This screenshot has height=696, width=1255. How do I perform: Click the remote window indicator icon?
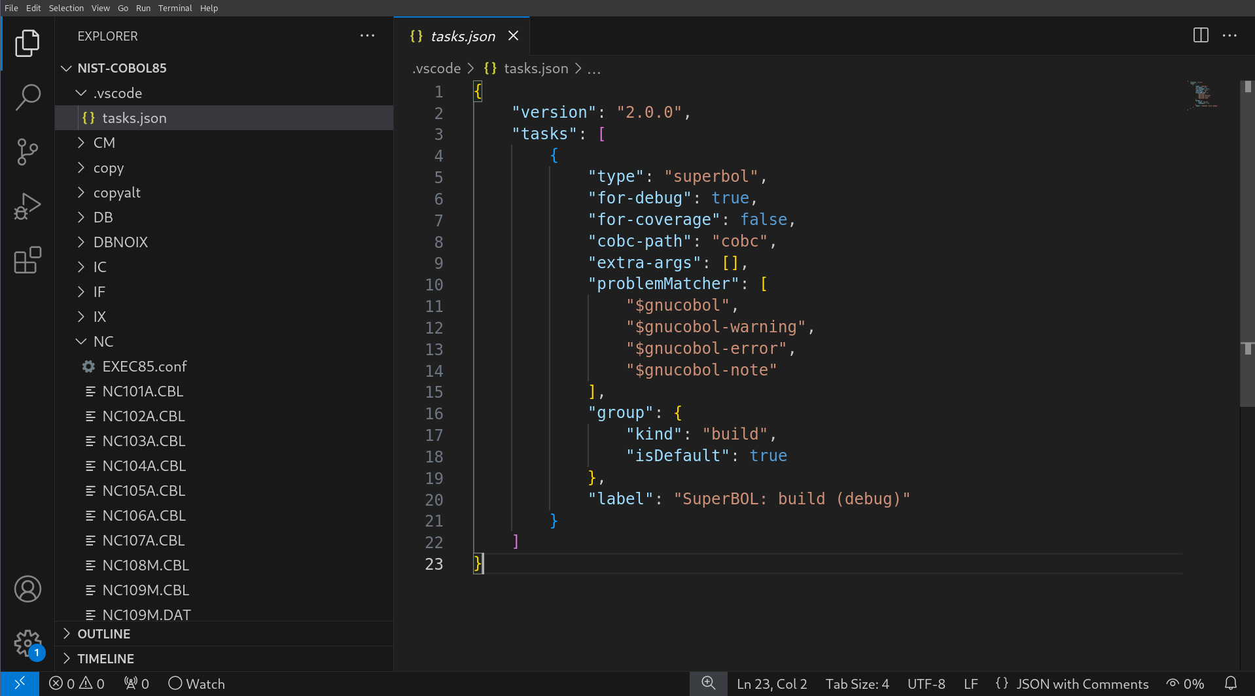pos(20,684)
